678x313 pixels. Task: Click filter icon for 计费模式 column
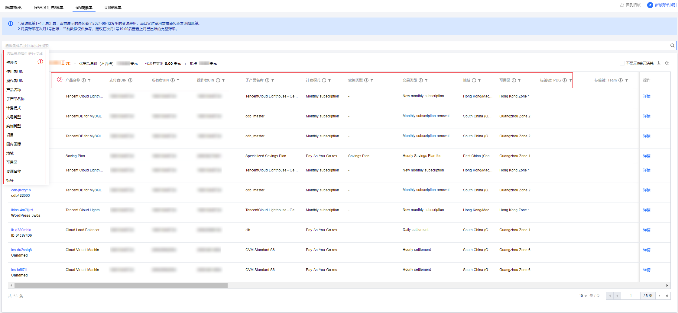(x=329, y=80)
